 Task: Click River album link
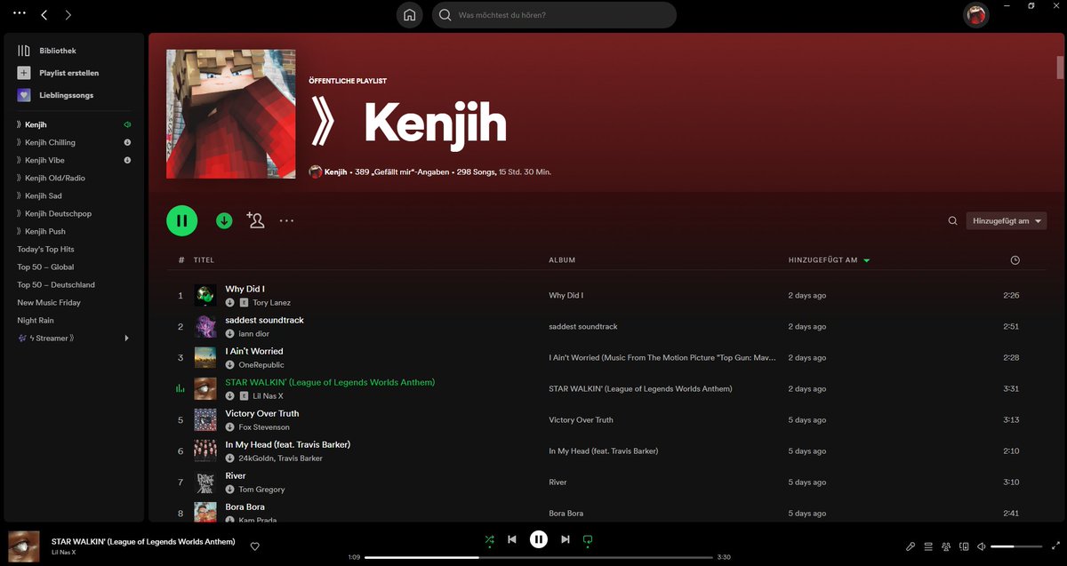[558, 482]
